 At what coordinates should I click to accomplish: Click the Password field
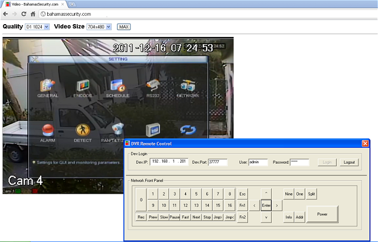(x=299, y=162)
